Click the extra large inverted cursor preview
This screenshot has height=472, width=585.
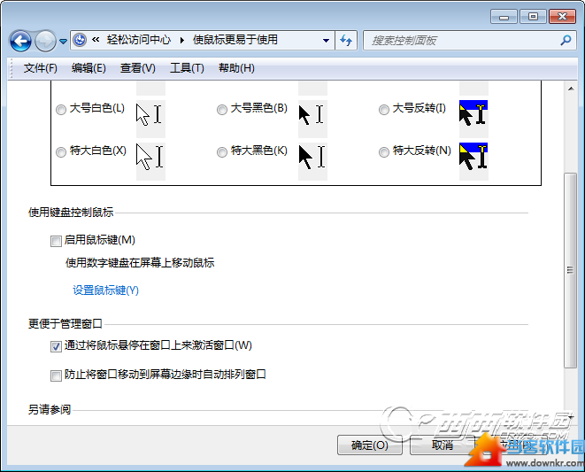pyautogui.click(x=473, y=161)
